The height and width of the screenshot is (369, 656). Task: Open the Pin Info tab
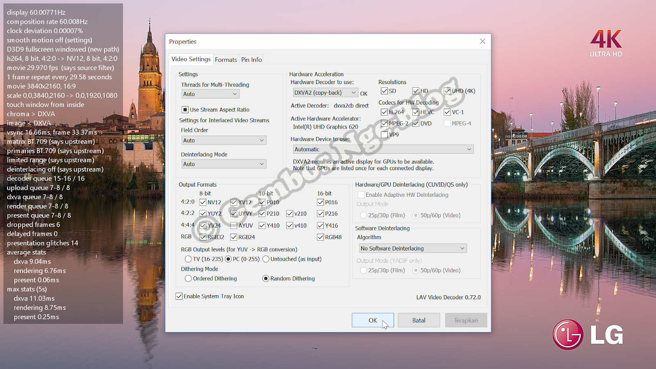251,59
